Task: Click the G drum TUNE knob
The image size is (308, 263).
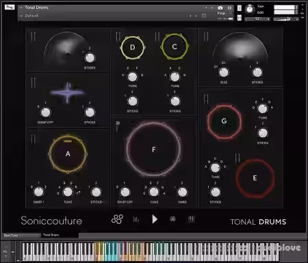Action: click(263, 109)
